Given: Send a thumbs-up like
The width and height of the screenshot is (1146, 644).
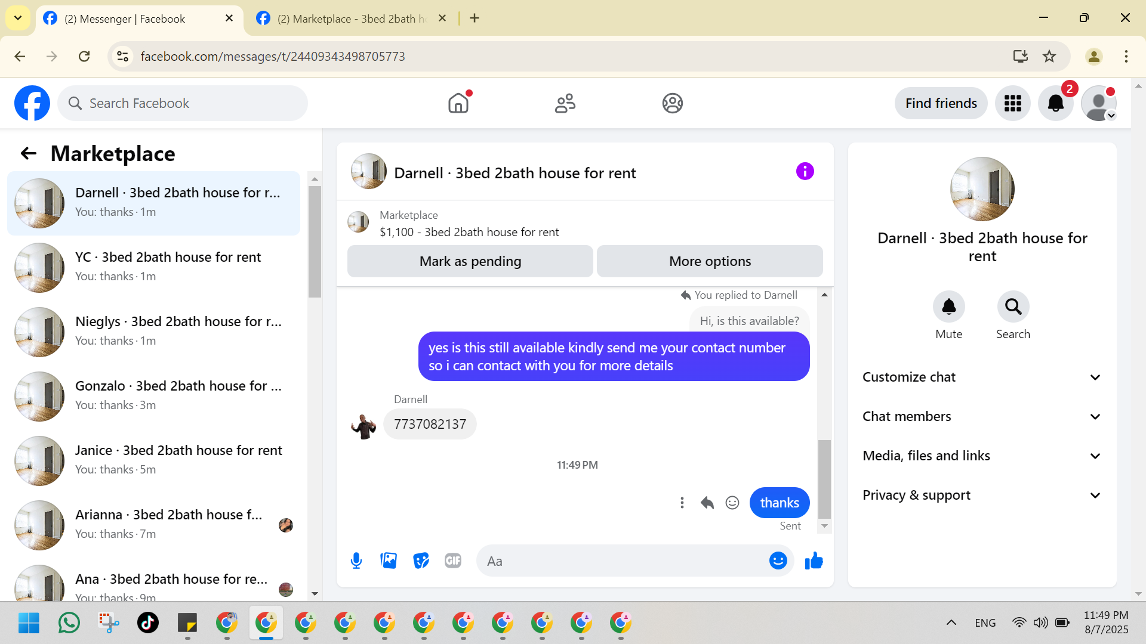Looking at the screenshot, I should pos(814,561).
